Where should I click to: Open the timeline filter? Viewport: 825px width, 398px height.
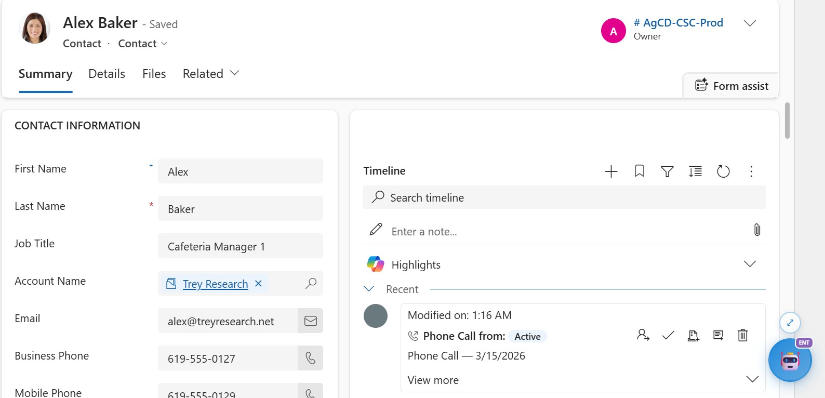[667, 171]
